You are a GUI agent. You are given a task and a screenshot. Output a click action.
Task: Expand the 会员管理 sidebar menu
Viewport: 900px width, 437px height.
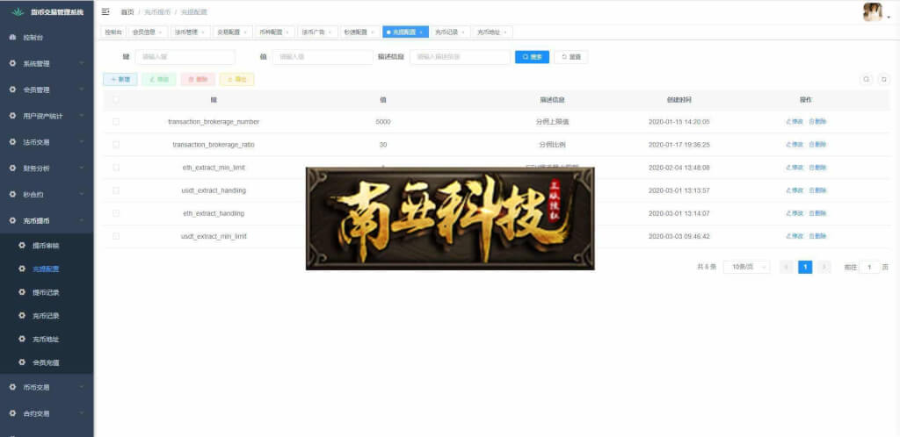pyautogui.click(x=47, y=90)
